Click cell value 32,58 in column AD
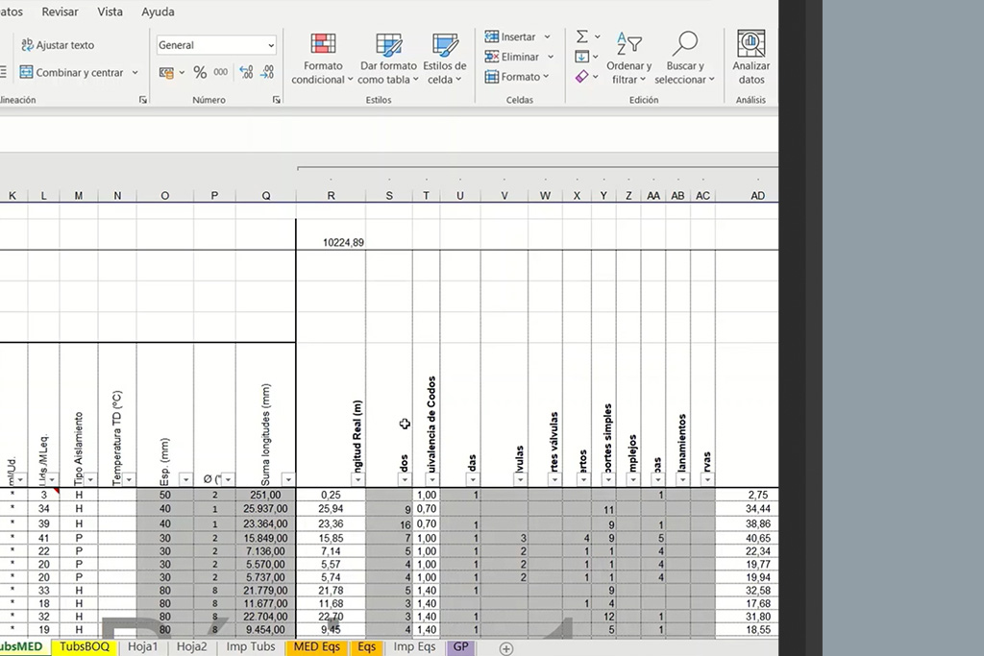The width and height of the screenshot is (984, 656). (x=747, y=590)
